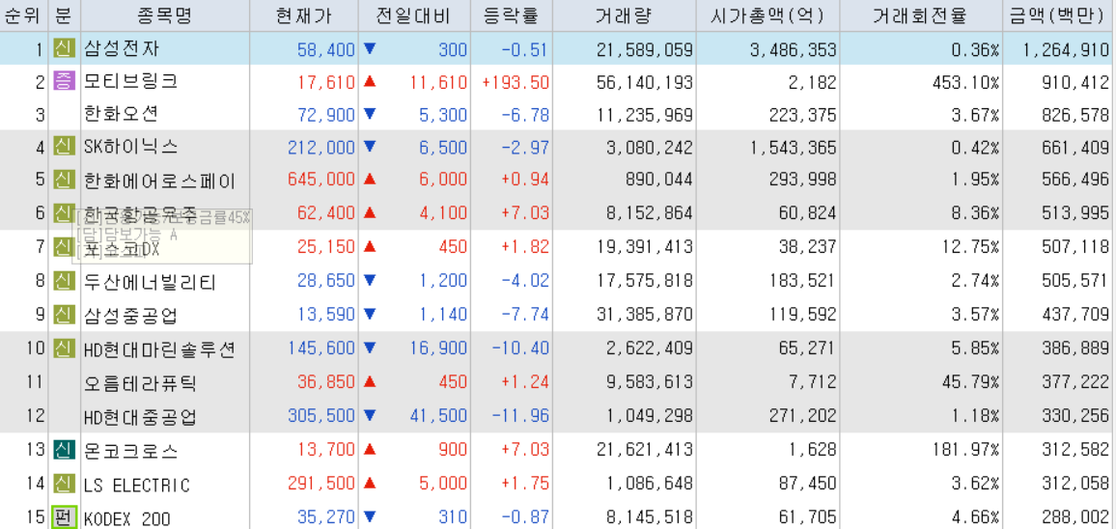Sort by 전일대비 column header
Viewport: 1116px width, 529px height.
point(414,15)
